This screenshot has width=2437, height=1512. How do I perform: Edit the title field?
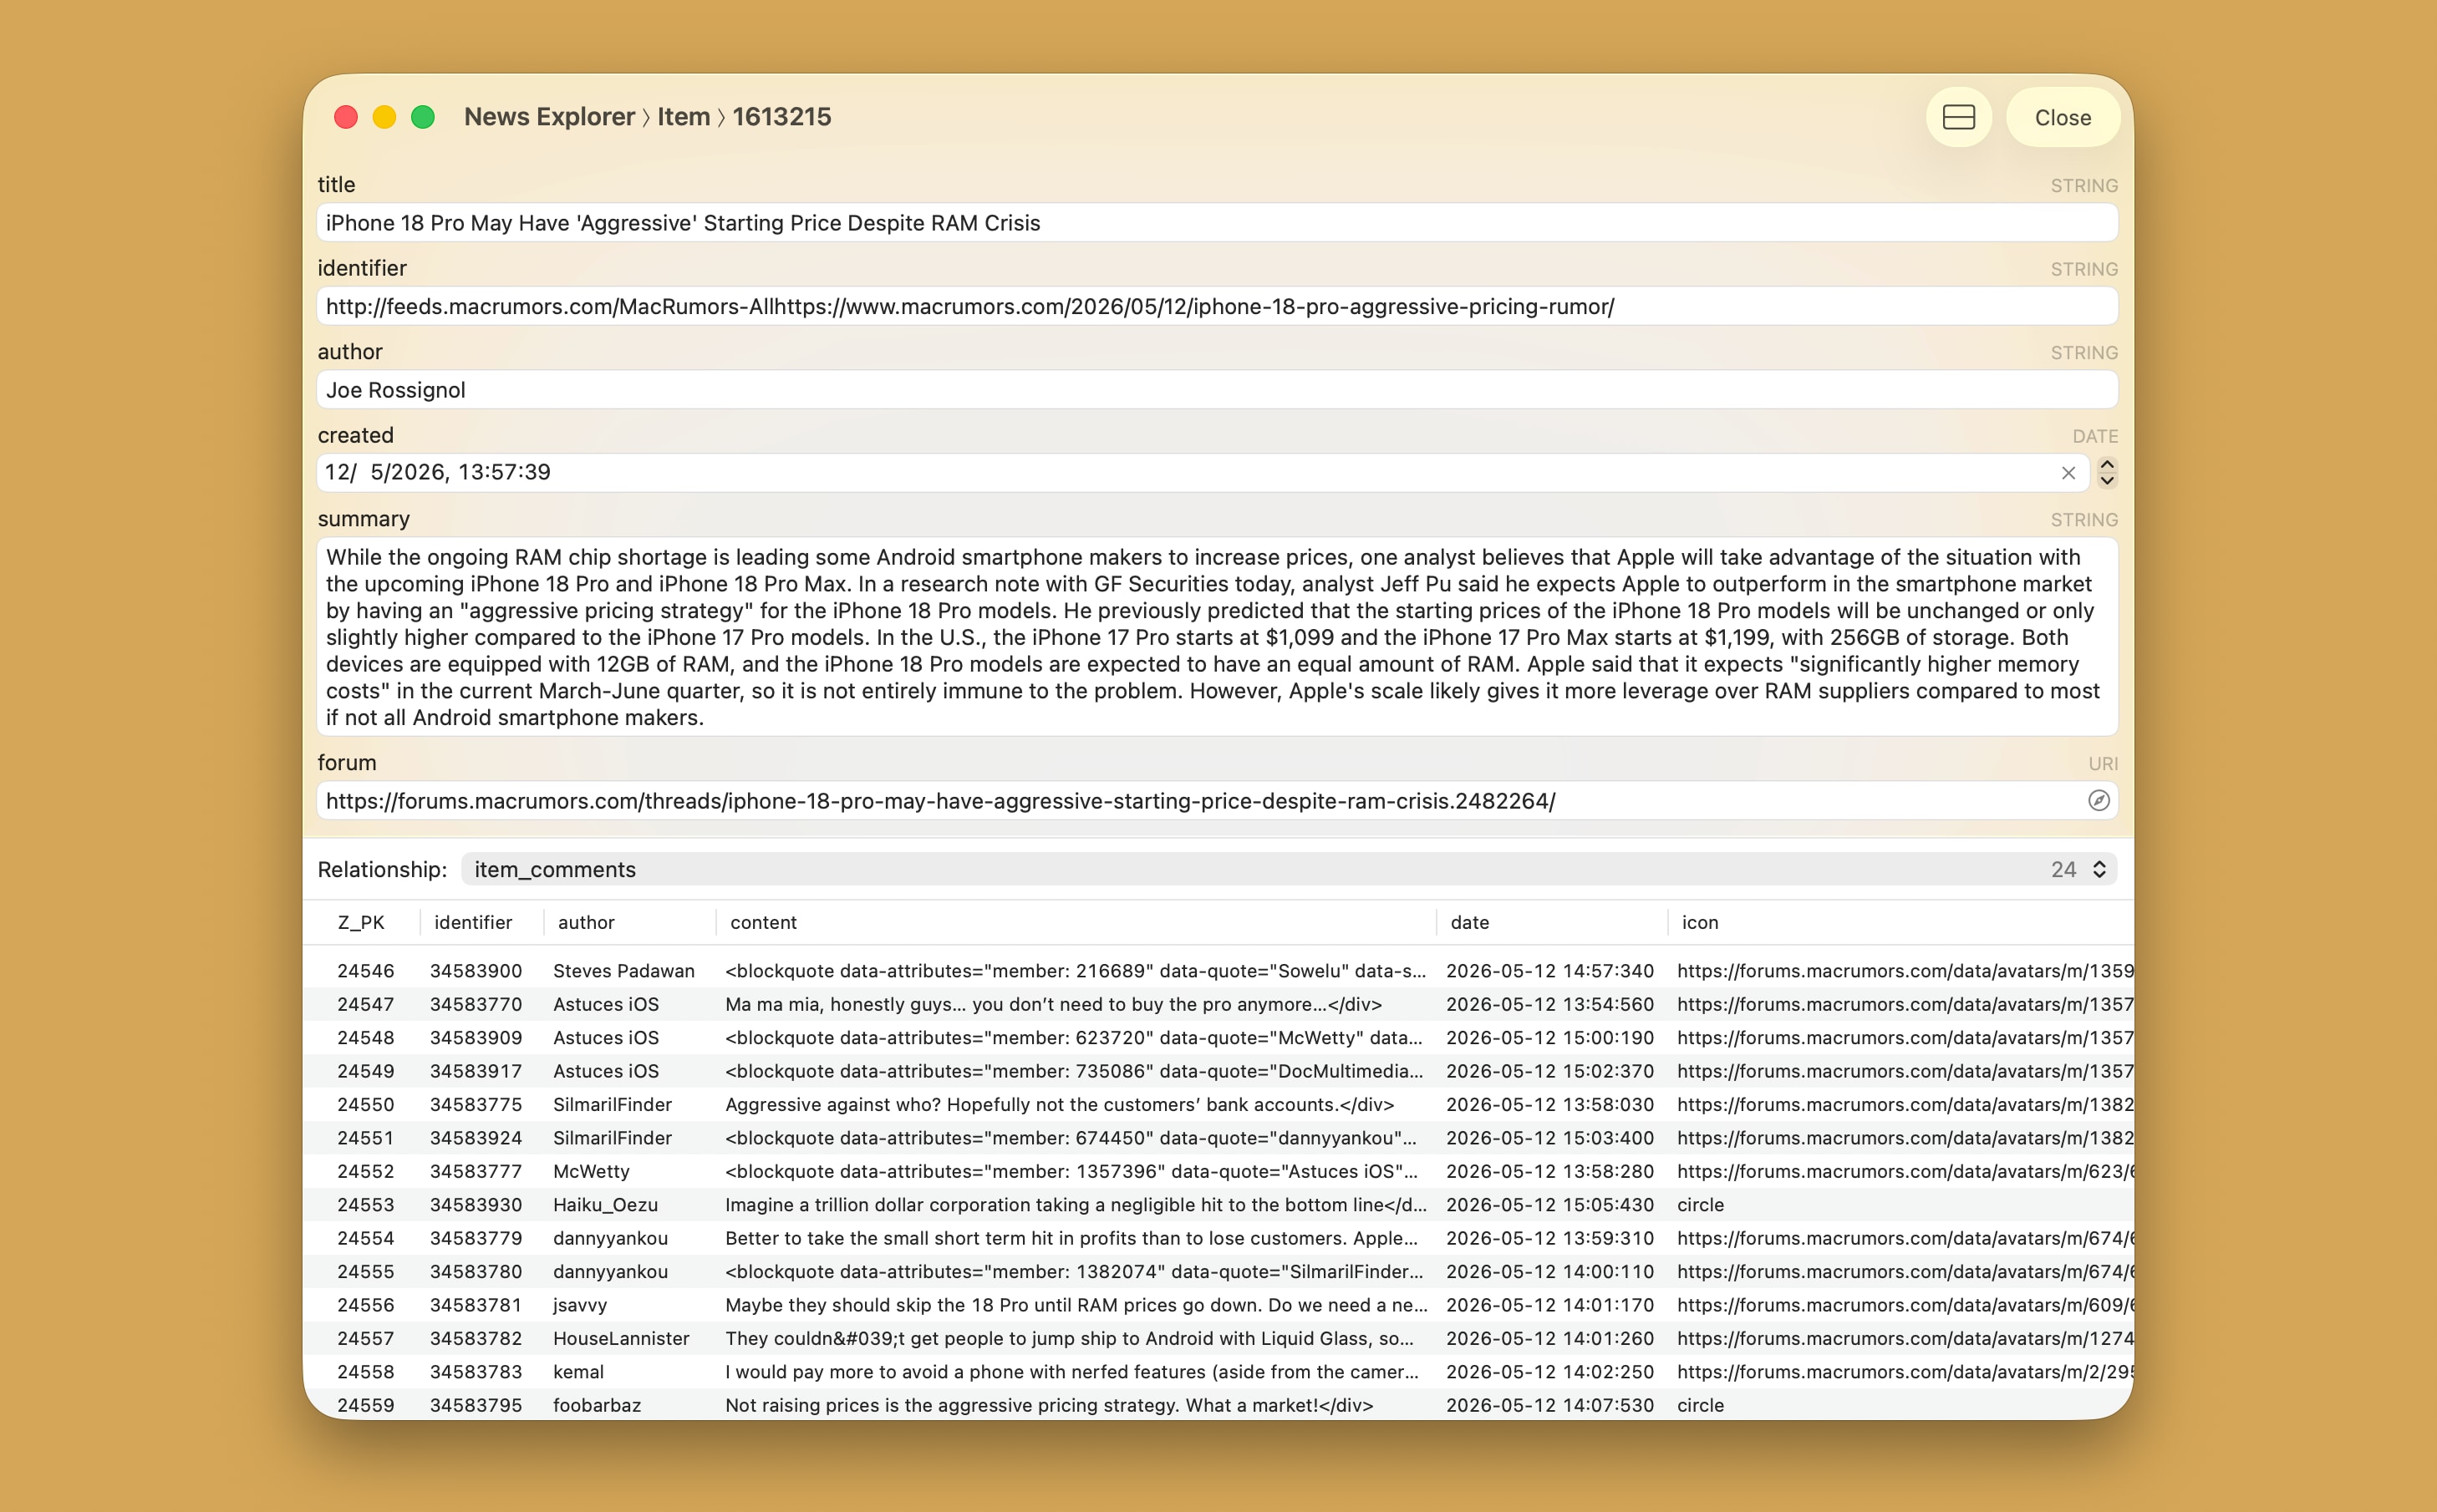1217,223
